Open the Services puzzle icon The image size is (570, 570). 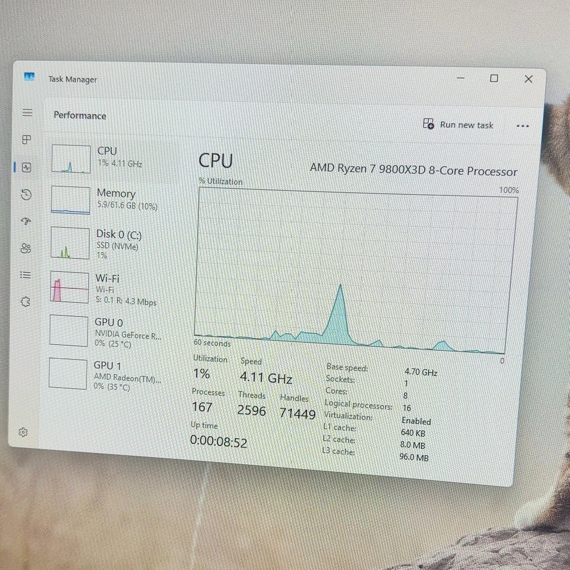(25, 302)
